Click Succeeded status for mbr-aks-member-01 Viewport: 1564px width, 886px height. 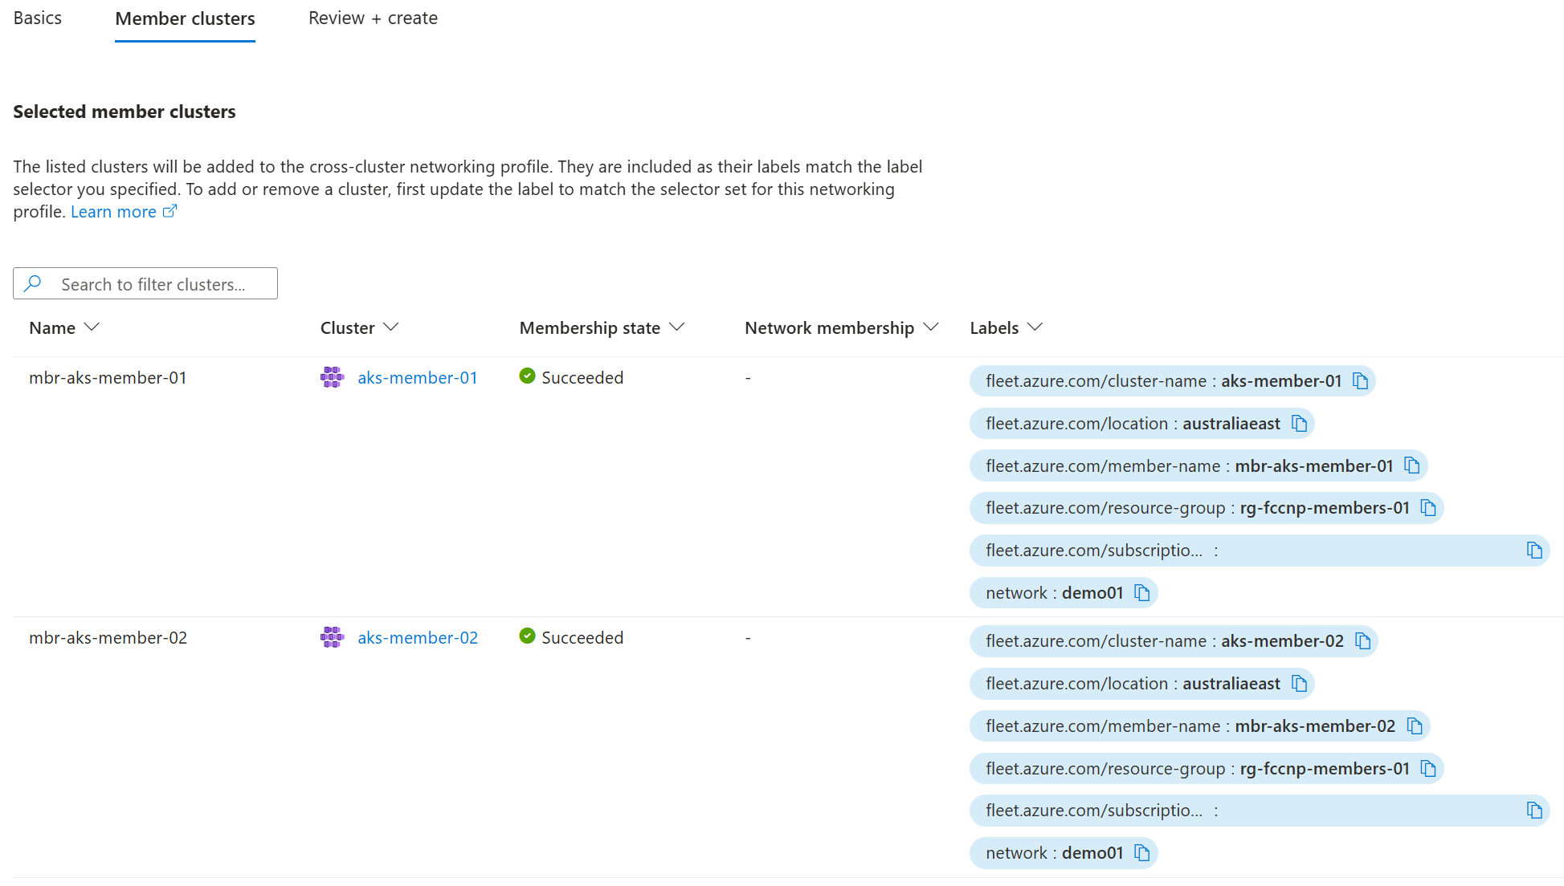(582, 377)
